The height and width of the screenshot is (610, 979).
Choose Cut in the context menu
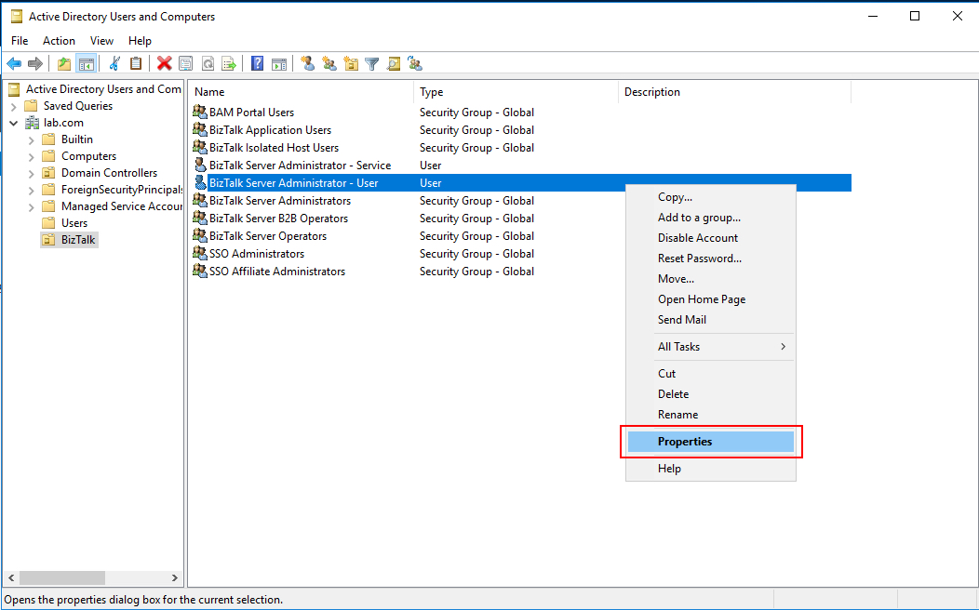[x=711, y=374]
